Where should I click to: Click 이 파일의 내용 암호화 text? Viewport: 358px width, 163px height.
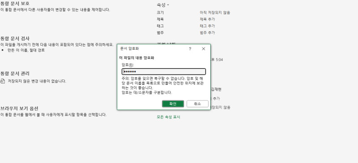(136, 58)
